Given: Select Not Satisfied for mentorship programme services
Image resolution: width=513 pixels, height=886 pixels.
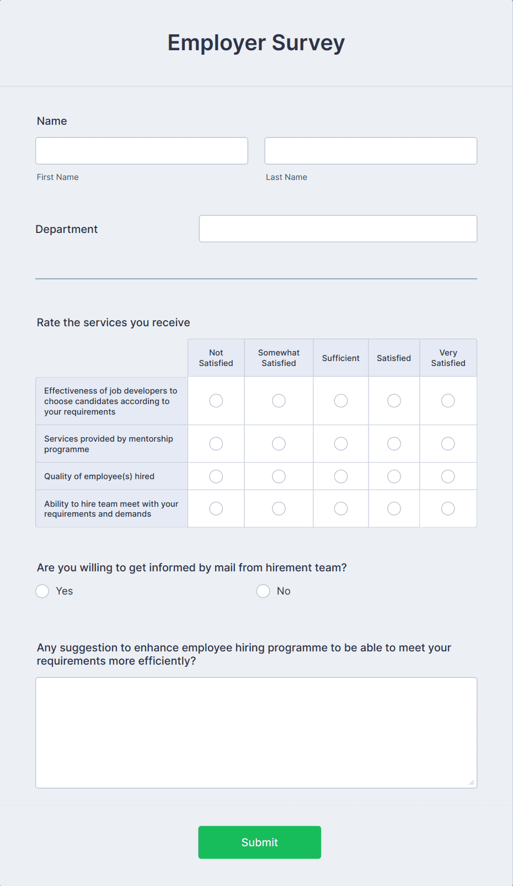Looking at the screenshot, I should (x=216, y=443).
